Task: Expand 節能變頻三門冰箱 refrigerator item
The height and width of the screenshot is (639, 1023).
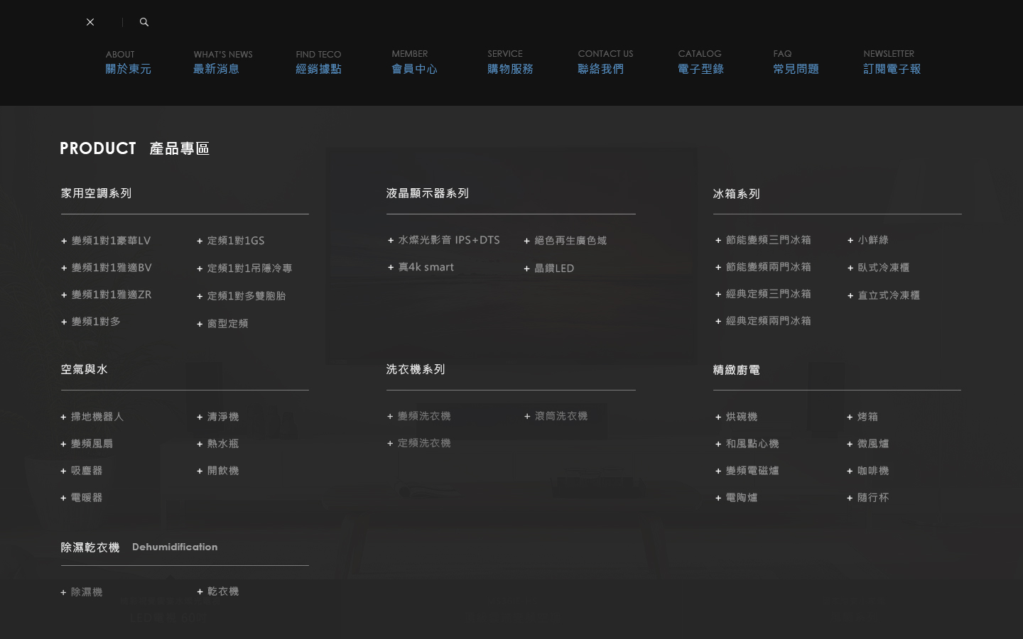Action: [768, 241]
